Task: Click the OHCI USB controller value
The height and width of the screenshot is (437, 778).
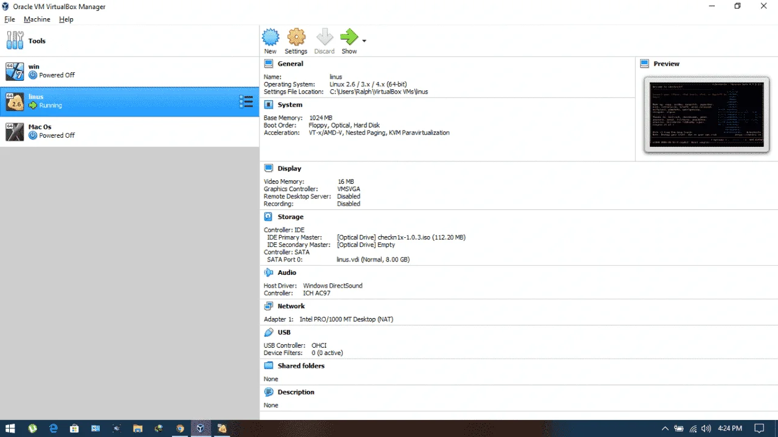Action: 319,345
